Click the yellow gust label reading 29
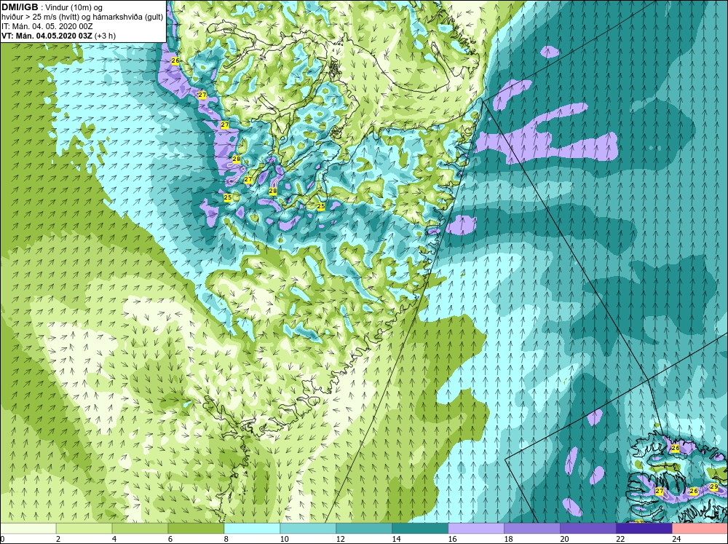 714,486
